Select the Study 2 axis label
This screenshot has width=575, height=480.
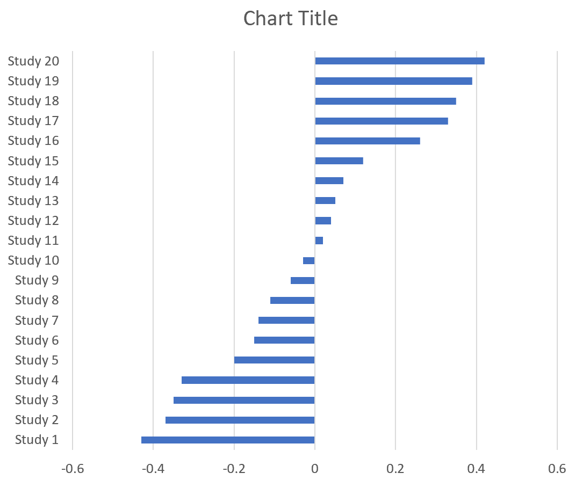[x=37, y=420]
